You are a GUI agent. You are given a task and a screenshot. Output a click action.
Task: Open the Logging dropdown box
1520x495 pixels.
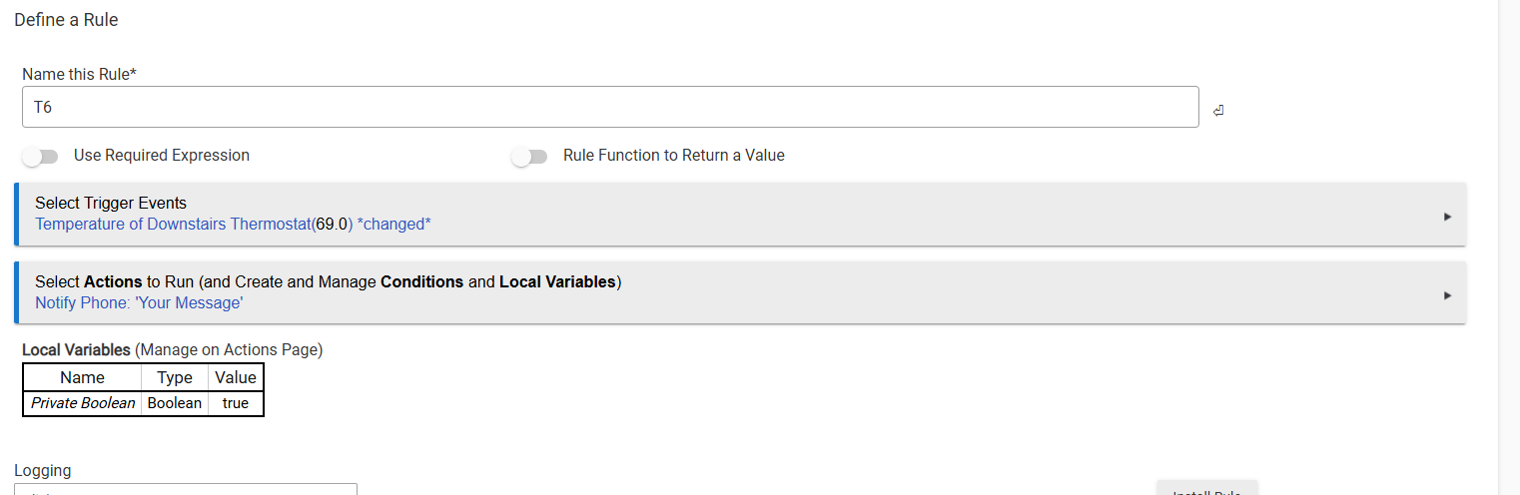point(186,489)
